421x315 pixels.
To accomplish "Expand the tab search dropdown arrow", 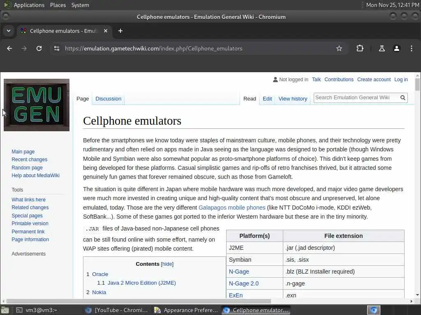I will pos(9,31).
